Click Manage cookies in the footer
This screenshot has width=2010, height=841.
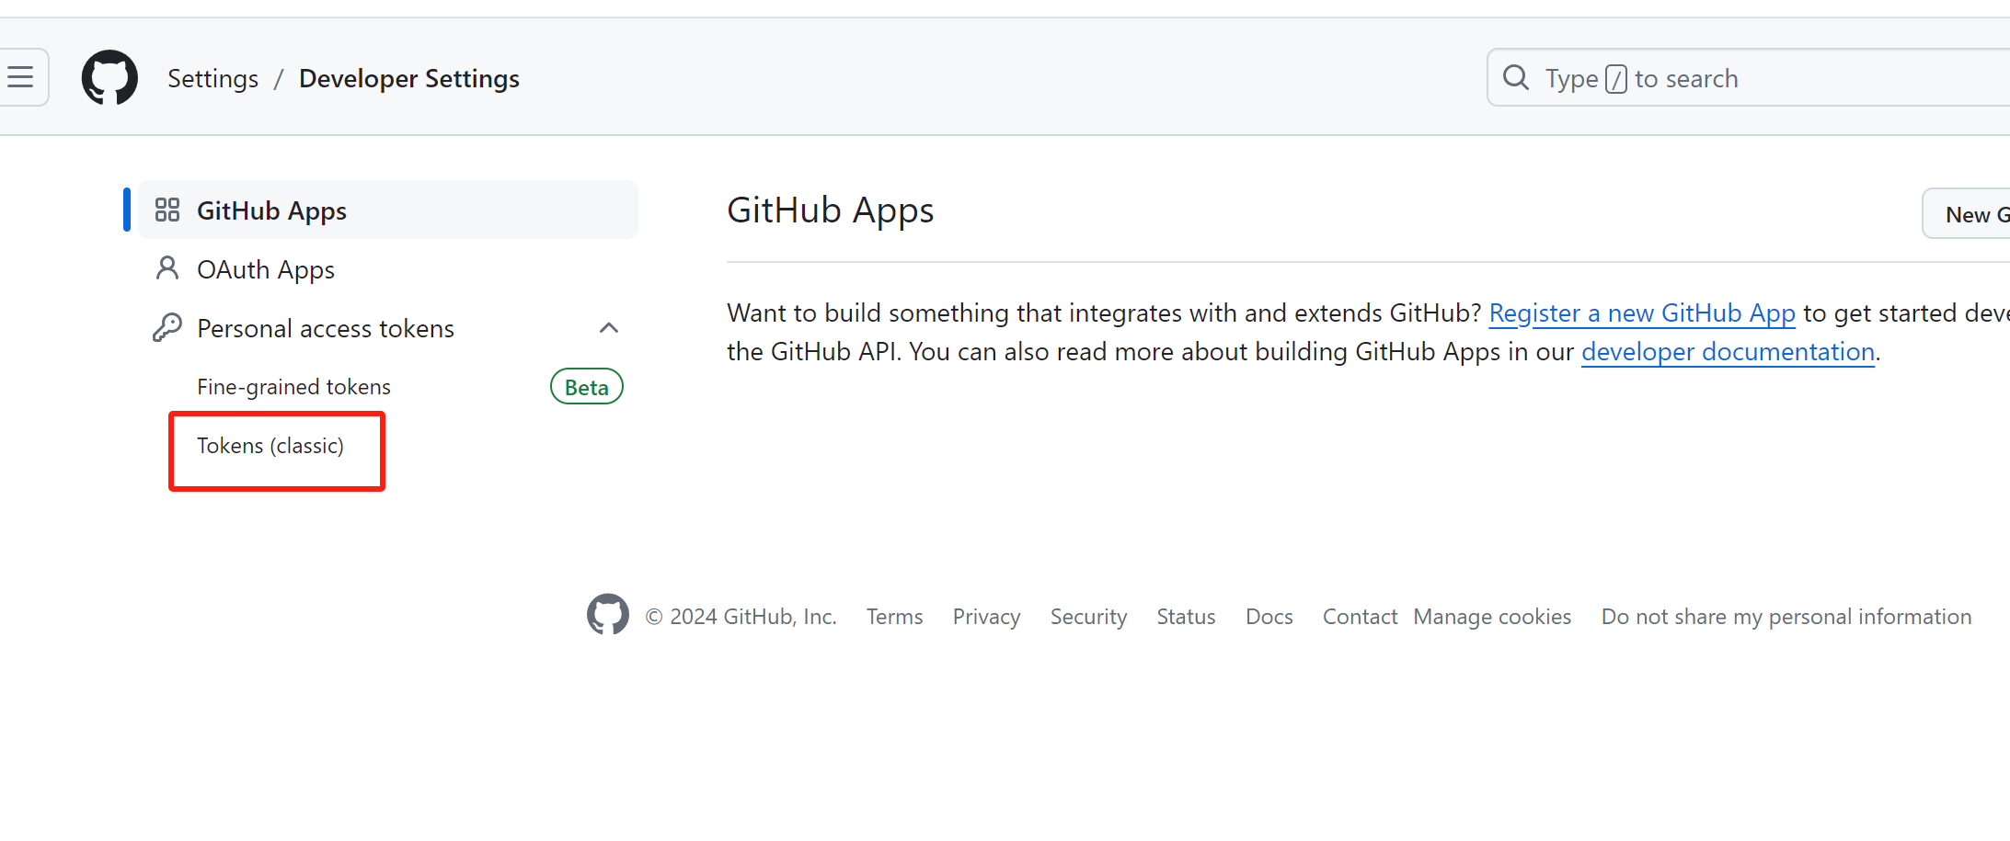coord(1492,617)
